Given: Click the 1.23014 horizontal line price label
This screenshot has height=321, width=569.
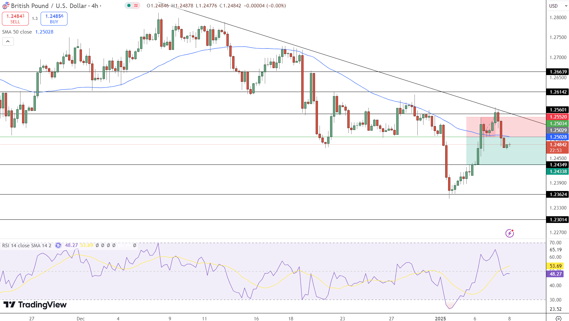Looking at the screenshot, I should tap(558, 219).
